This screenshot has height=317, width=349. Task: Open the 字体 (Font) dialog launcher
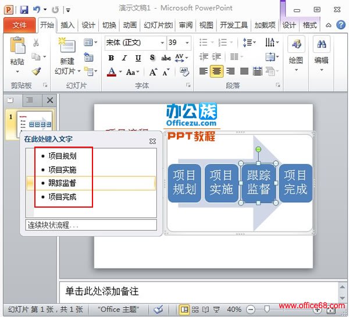pyautogui.click(x=188, y=85)
